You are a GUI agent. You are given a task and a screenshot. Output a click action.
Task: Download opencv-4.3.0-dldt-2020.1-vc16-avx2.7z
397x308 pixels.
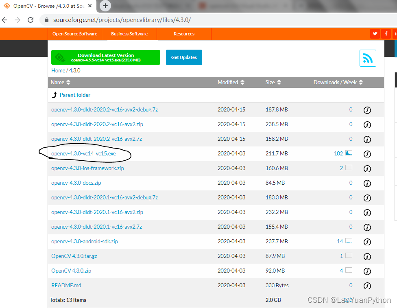[96, 227]
